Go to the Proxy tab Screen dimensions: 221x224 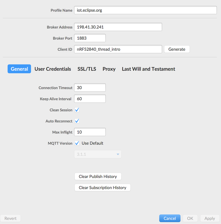tap(109, 69)
